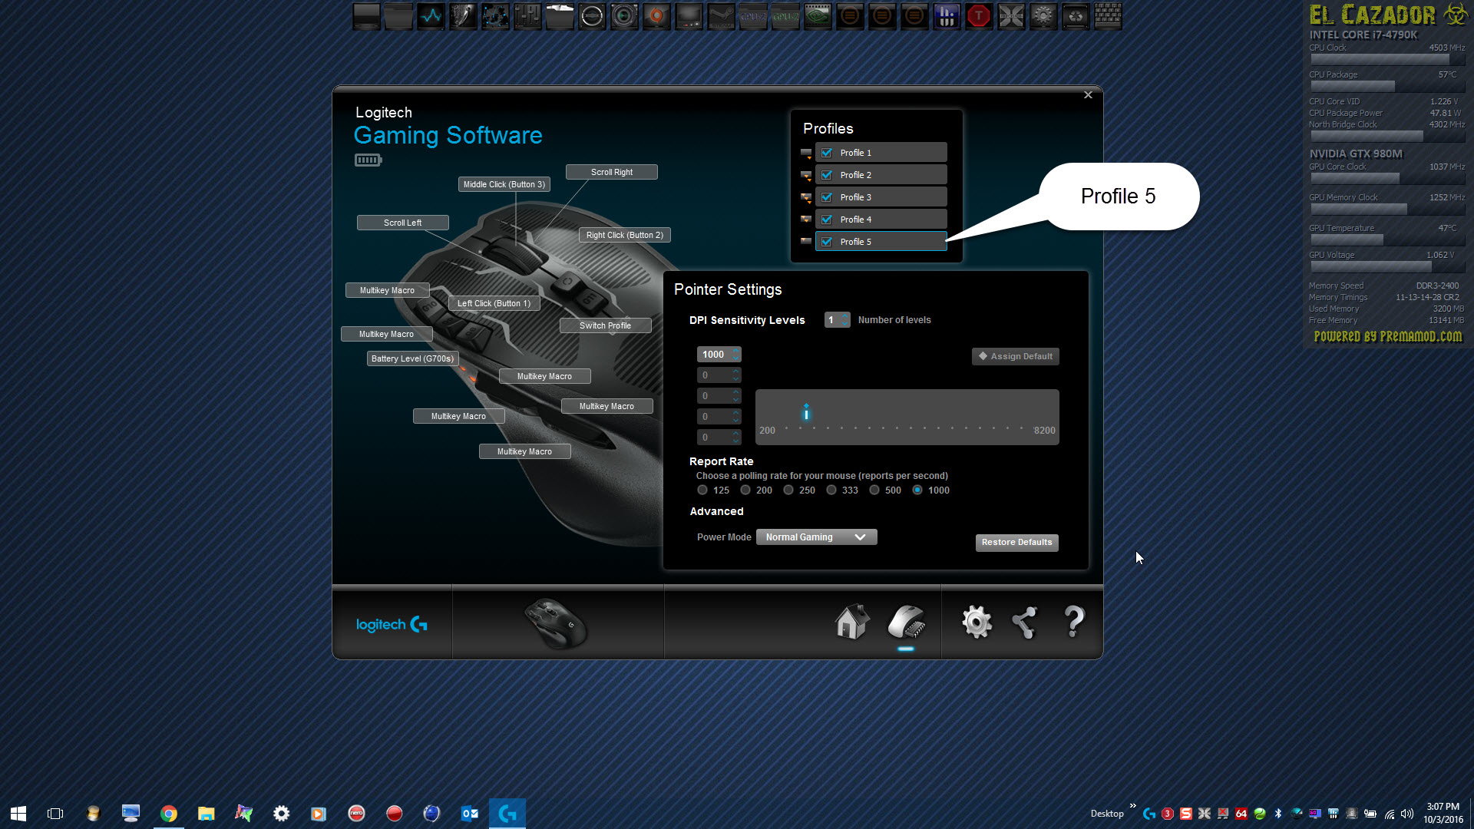Select Profile 4 in Profiles list
Viewport: 1474px width, 829px height.
[x=883, y=220]
